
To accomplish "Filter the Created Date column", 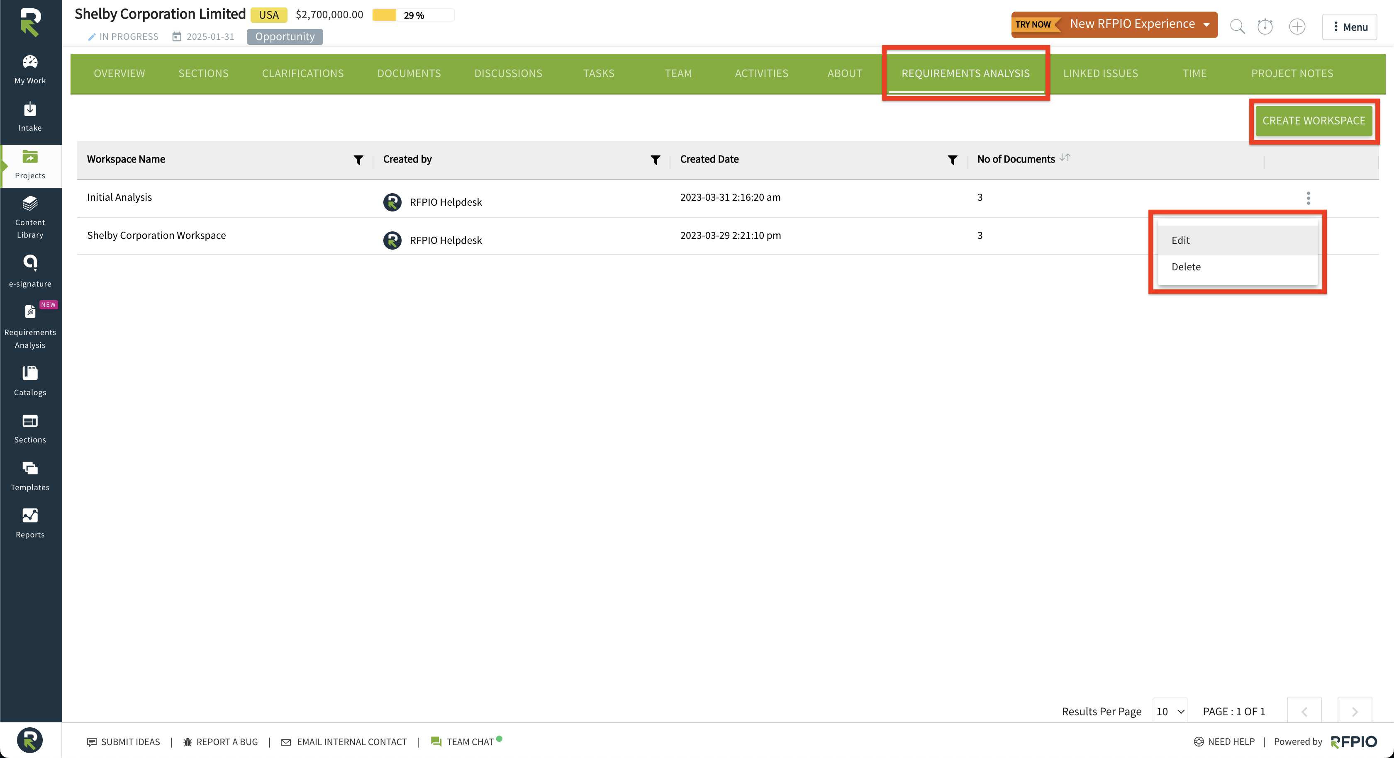I will (x=953, y=160).
